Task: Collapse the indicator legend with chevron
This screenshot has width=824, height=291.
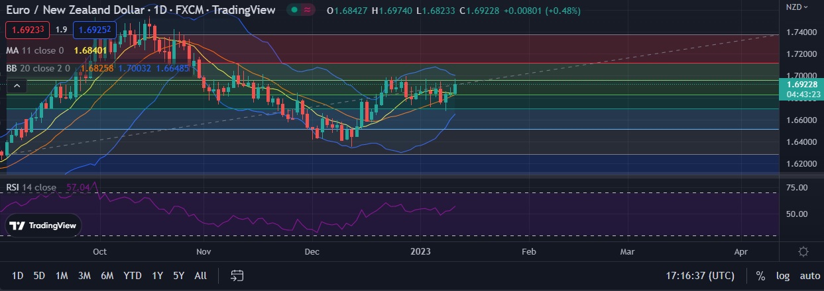Action: (x=17, y=85)
